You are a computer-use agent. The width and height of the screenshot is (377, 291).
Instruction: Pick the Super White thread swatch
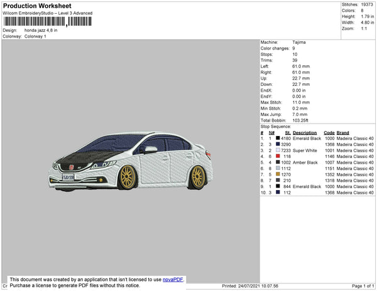point(278,150)
